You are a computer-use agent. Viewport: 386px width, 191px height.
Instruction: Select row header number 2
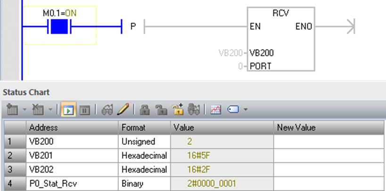click(x=15, y=156)
